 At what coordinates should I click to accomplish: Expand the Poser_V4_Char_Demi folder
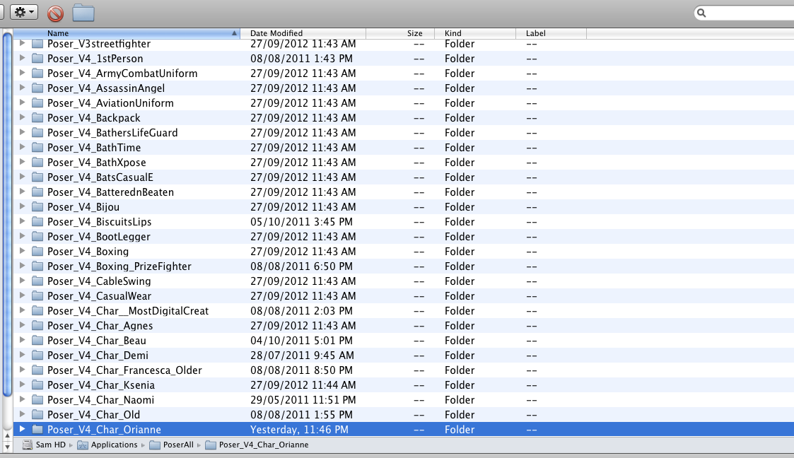[23, 355]
